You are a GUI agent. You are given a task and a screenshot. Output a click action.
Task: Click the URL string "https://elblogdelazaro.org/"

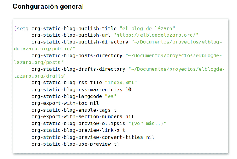pos(156,35)
